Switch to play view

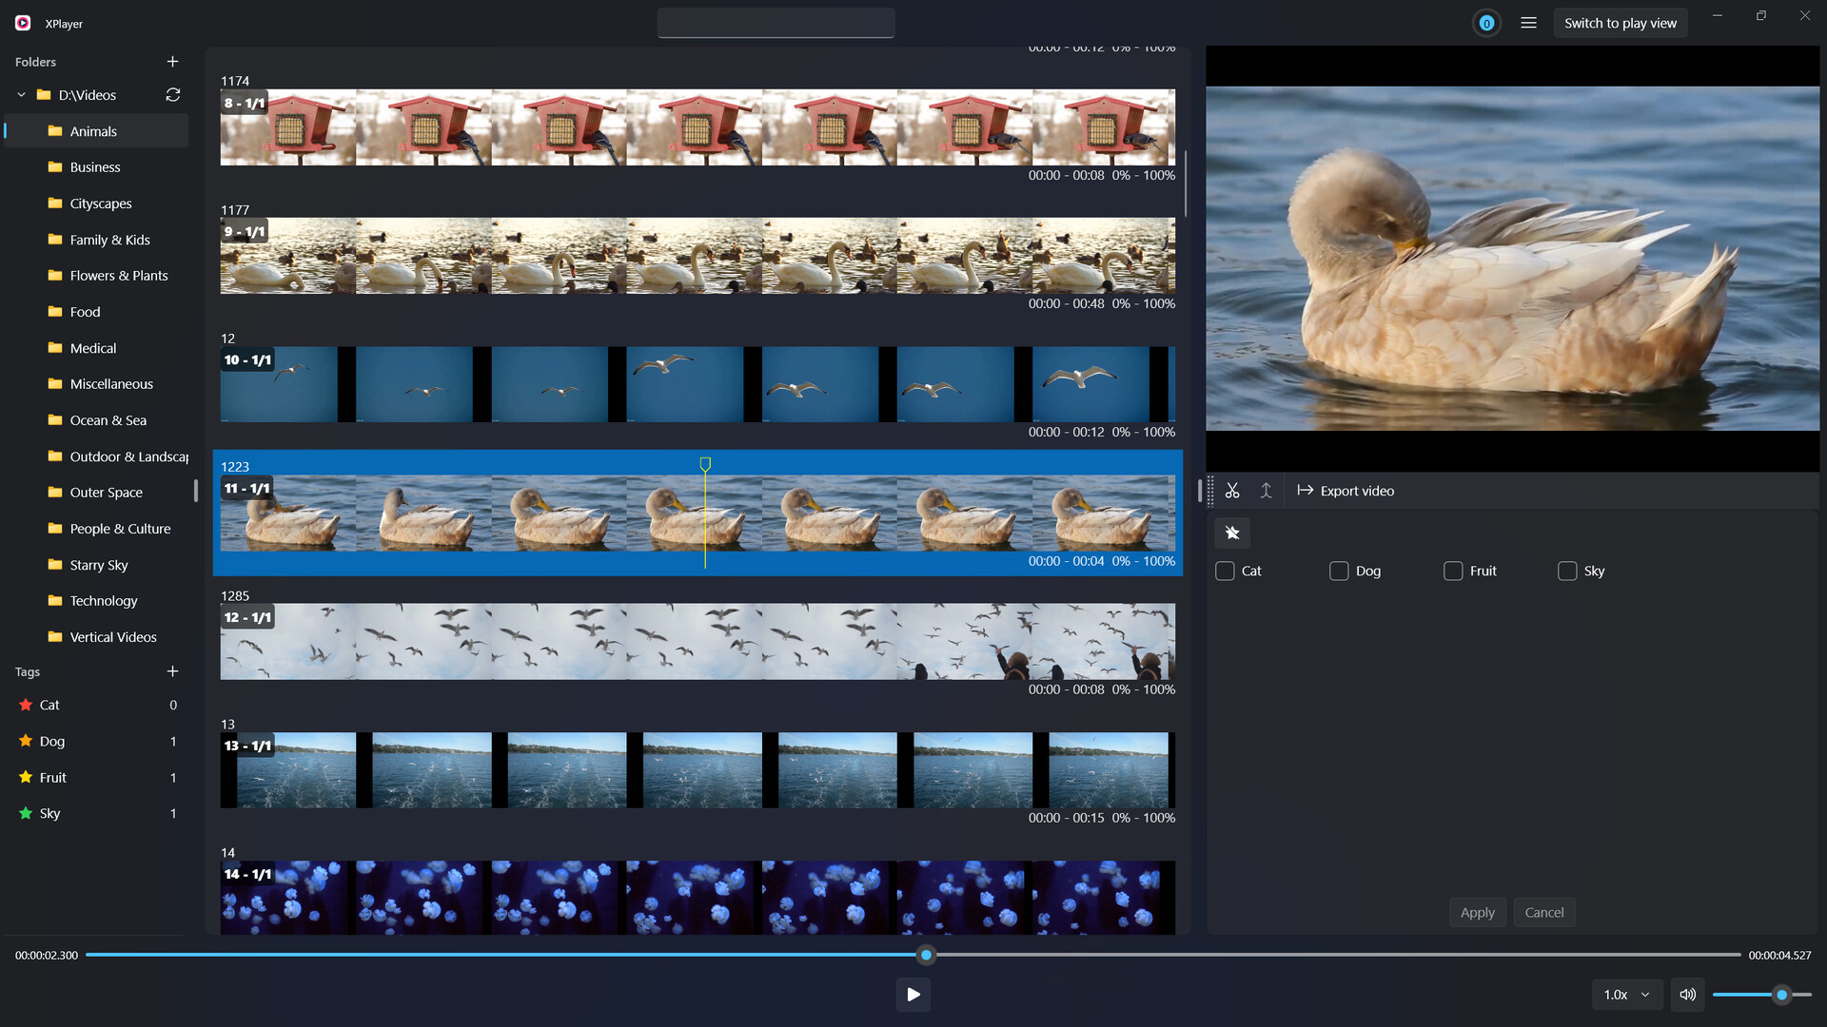point(1621,22)
